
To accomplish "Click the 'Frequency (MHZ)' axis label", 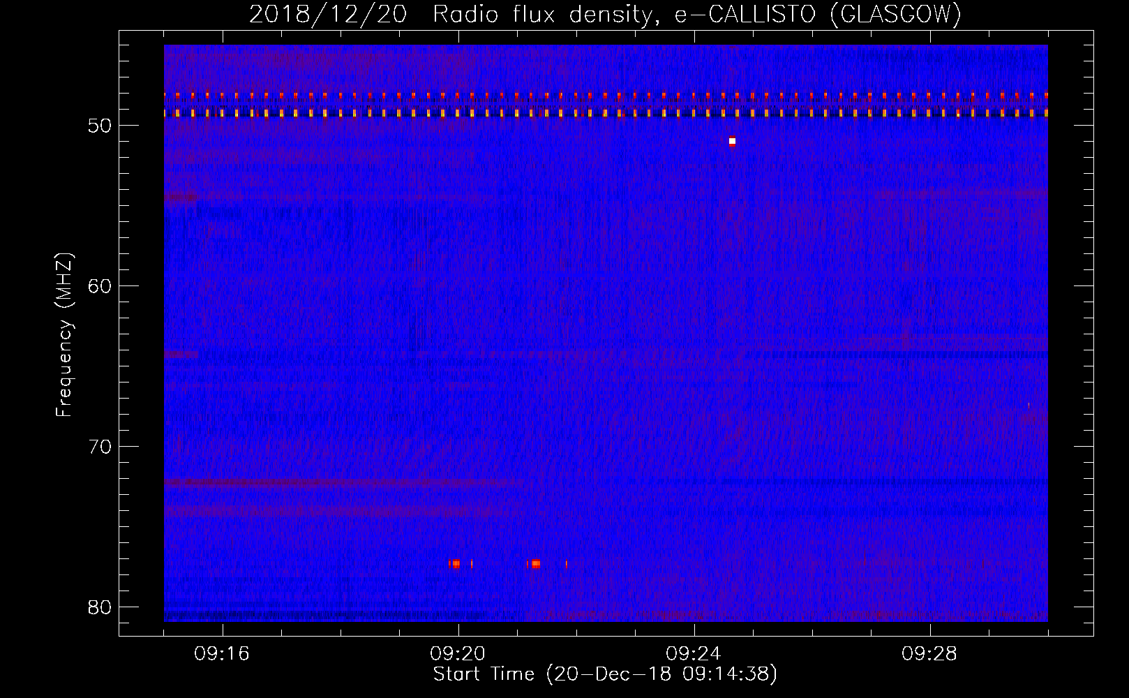I will click(64, 335).
